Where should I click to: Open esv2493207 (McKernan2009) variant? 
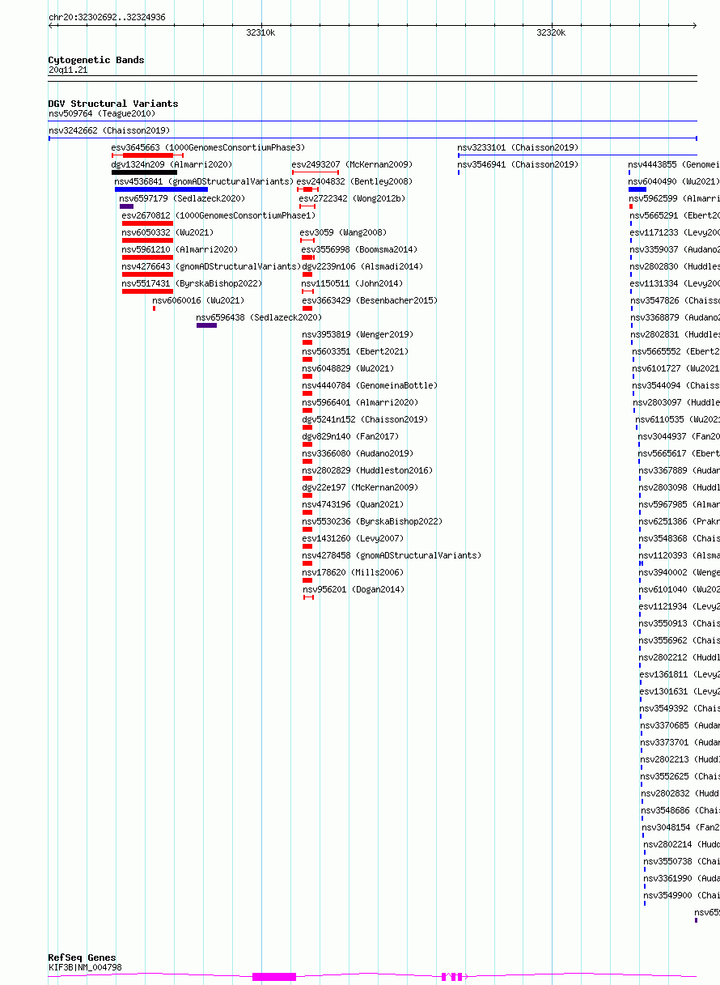352,165
